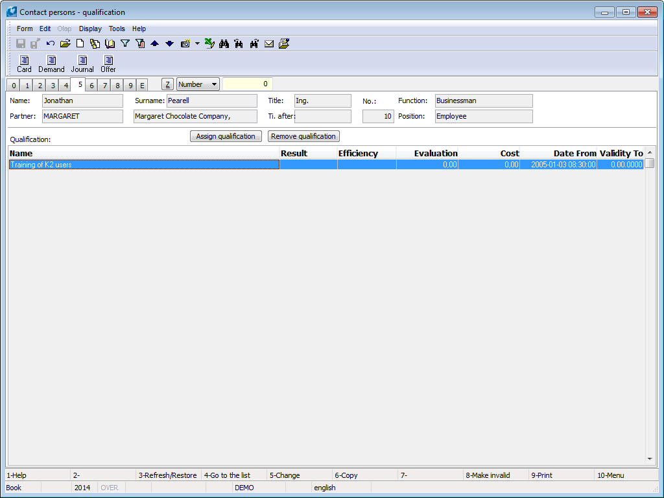Click 4-Go to the list function key
The height and width of the screenshot is (498, 664).
coord(233,475)
